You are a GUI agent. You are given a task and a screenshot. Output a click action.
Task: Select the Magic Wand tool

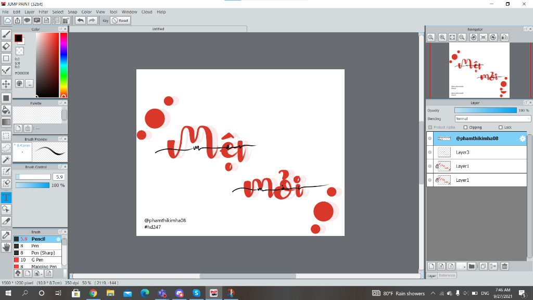[x=6, y=159]
